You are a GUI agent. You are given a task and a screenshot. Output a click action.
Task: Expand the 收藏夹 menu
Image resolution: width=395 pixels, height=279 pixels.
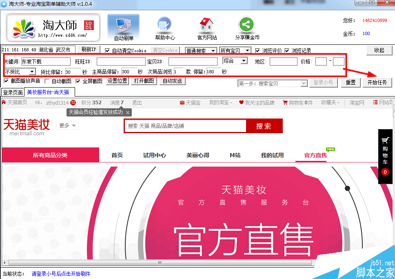[x=330, y=103]
